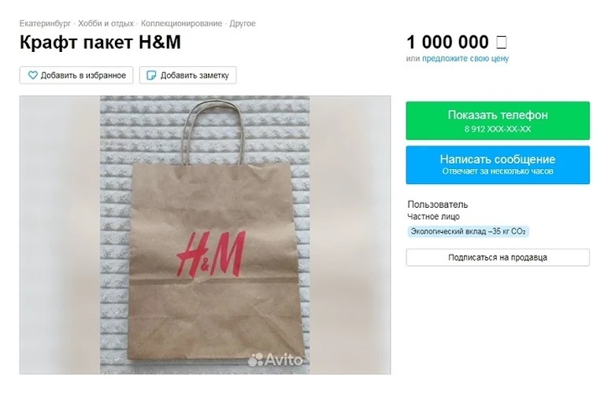Viewport: 604px width, 402px height.
Task: Subscribe using Подписаться на продавца button
Action: tap(498, 257)
